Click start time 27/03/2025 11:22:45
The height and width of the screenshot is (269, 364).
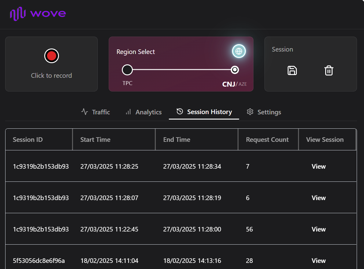click(109, 229)
